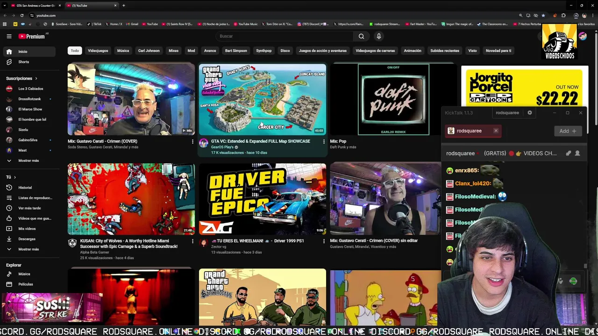Image resolution: width=598 pixels, height=336 pixels.
Task: Open site info next to youtube.com
Action: 31,15
